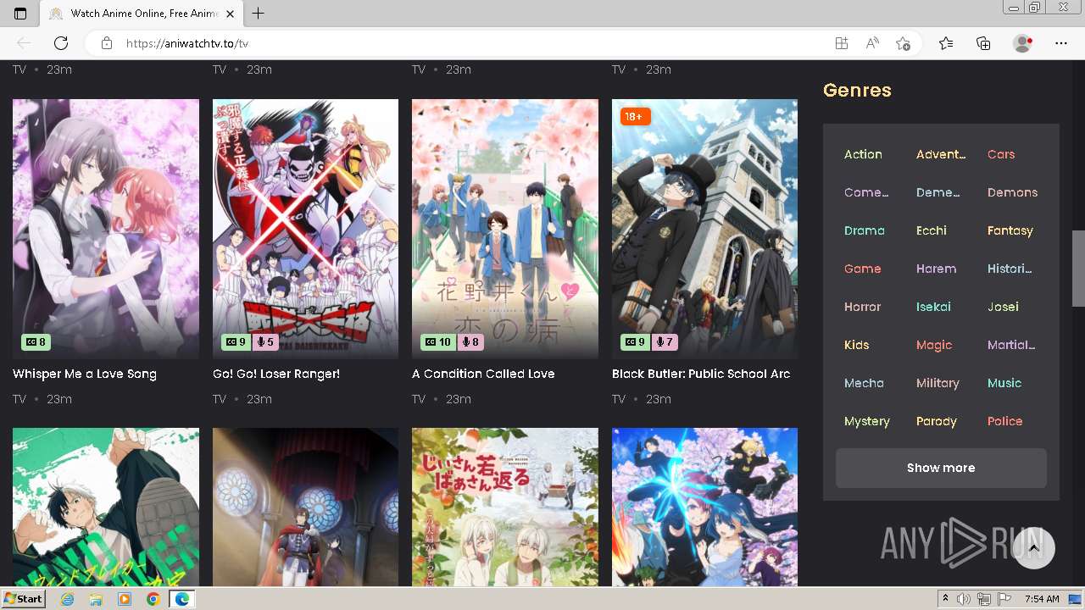The image size is (1085, 610).
Task: Select Fantasy genre
Action: coord(1010,230)
